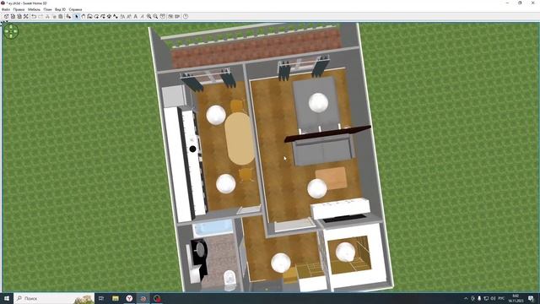The width and height of the screenshot is (540, 304).
Task: Open Preferences from the toolbar
Action: pyautogui.click(x=25, y=16)
